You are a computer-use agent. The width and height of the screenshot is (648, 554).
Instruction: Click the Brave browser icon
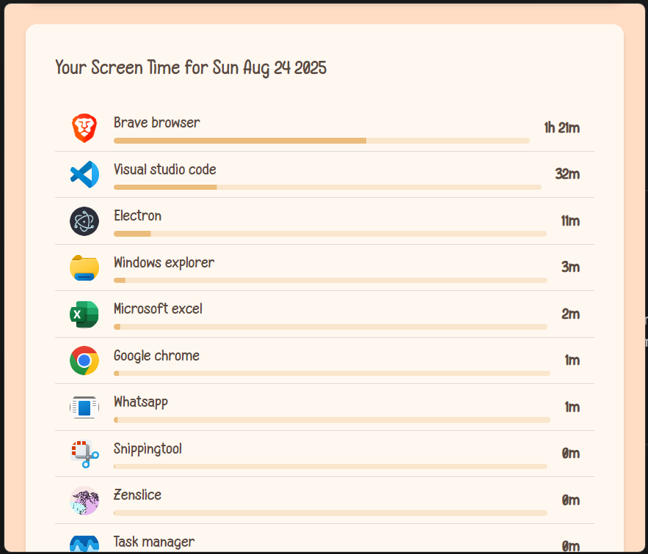[84, 128]
